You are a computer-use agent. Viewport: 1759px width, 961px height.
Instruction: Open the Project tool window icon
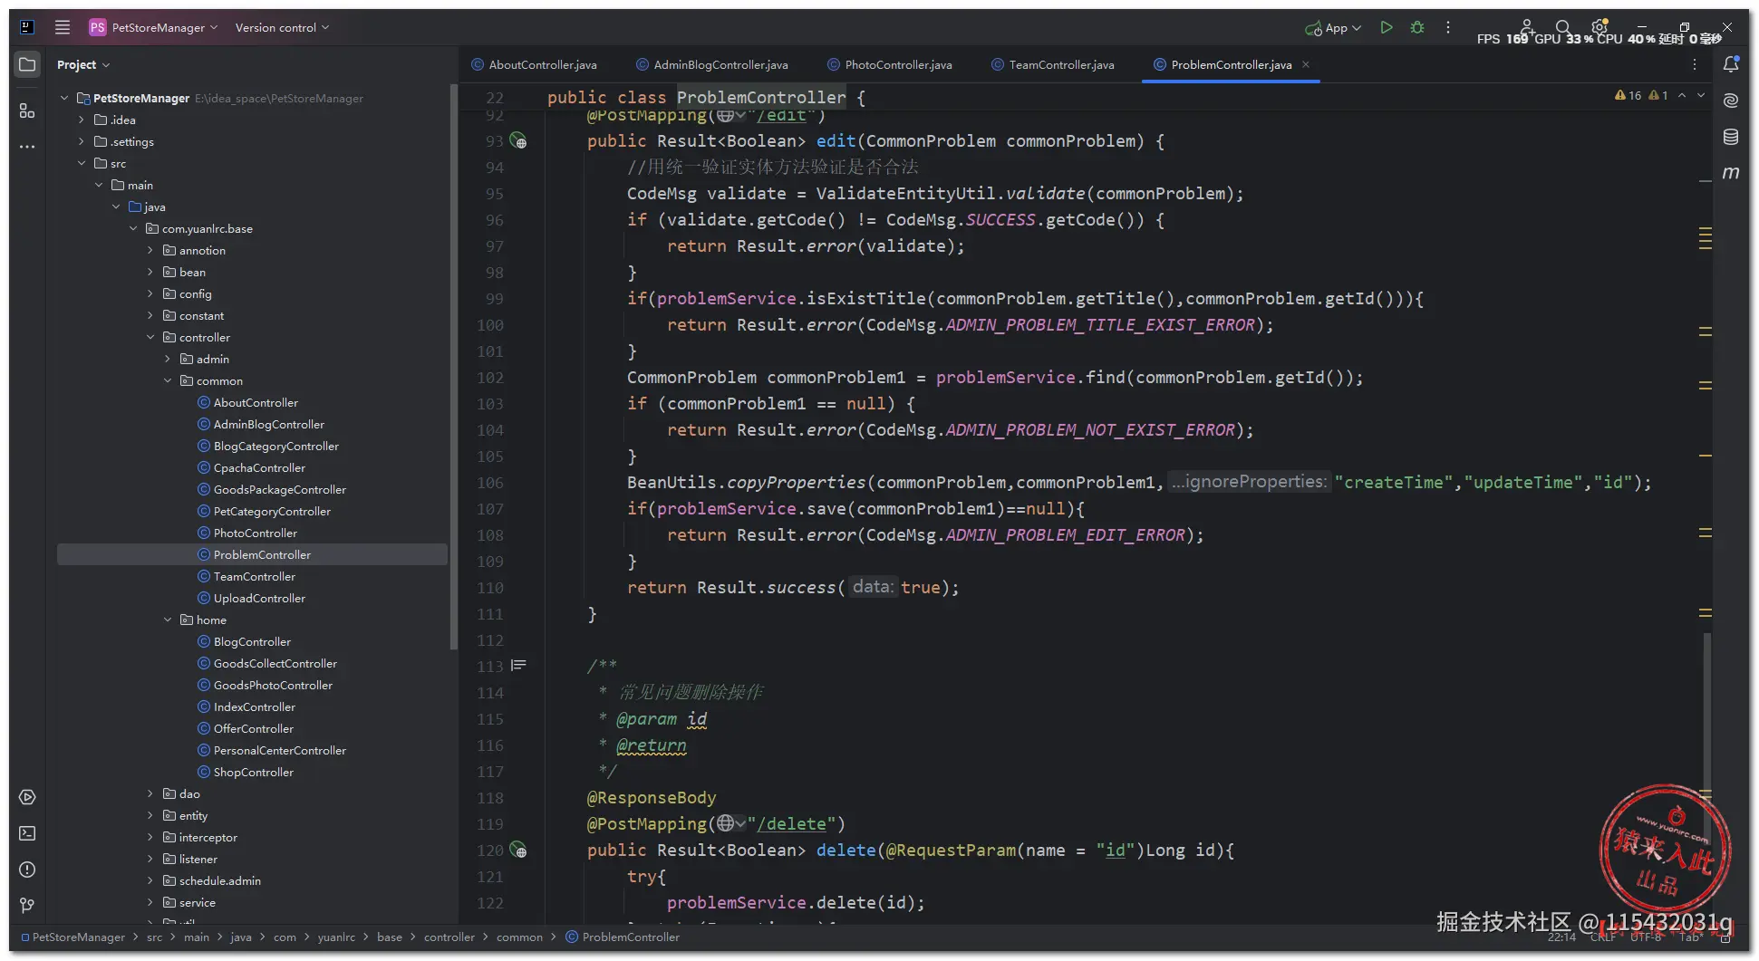[27, 64]
